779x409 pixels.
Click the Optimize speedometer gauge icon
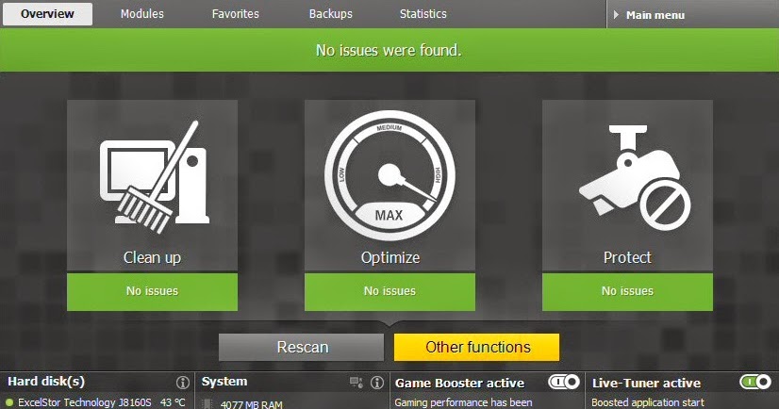tap(389, 175)
